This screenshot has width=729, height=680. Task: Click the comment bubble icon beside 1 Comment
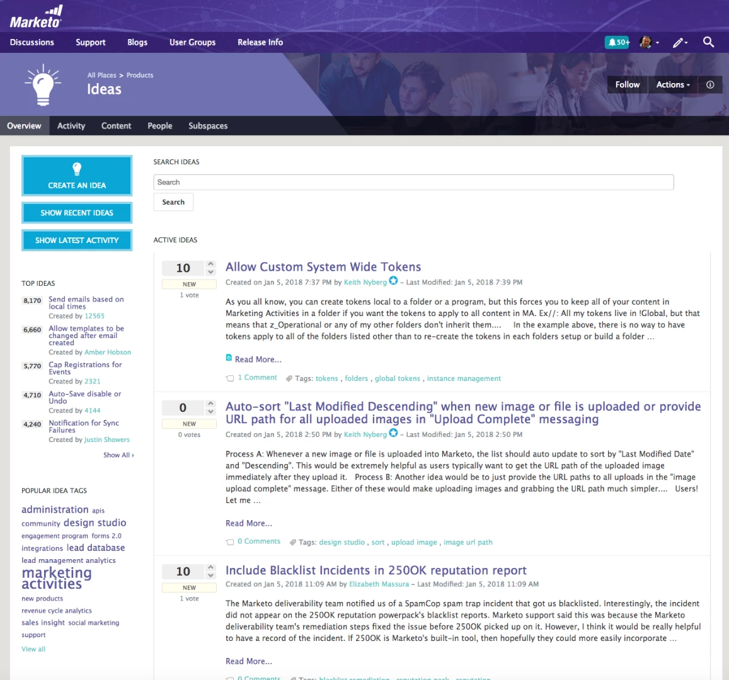pyautogui.click(x=230, y=378)
